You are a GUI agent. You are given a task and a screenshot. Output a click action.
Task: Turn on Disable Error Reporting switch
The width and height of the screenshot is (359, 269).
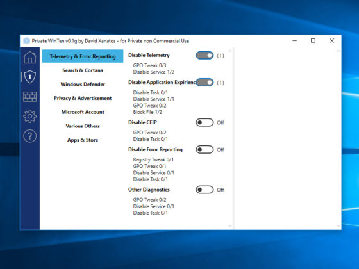pos(205,150)
